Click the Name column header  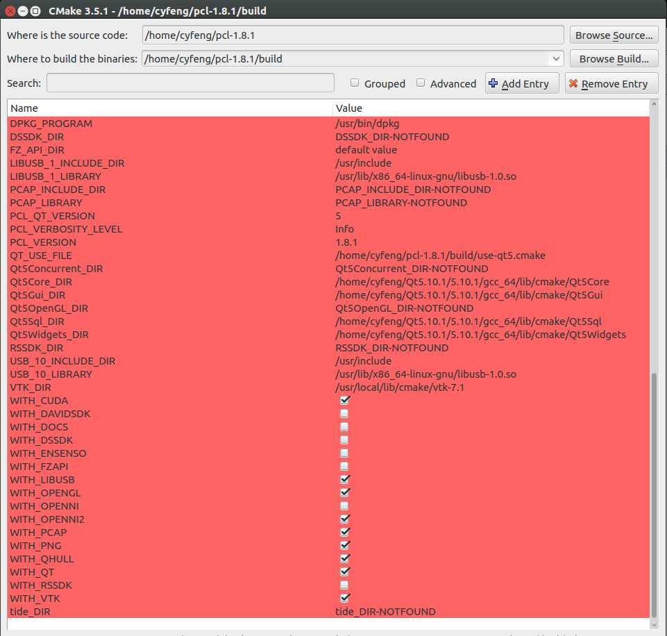(170, 108)
